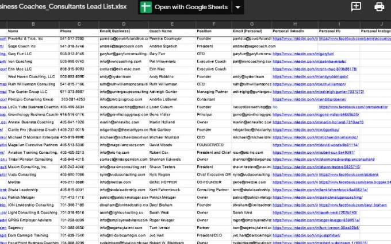Select column I header

click(x=339, y=24)
